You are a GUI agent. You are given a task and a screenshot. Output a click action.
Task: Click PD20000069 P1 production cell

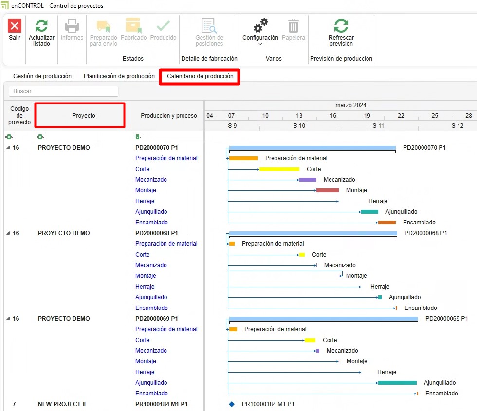click(156, 319)
